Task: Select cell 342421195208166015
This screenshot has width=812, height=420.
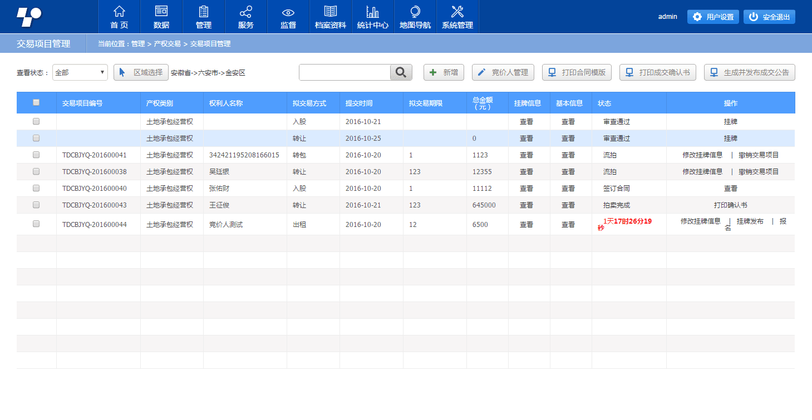Action: pyautogui.click(x=244, y=155)
